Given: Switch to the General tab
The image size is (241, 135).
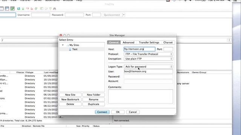Looking at the screenshot, I should click(x=114, y=42).
